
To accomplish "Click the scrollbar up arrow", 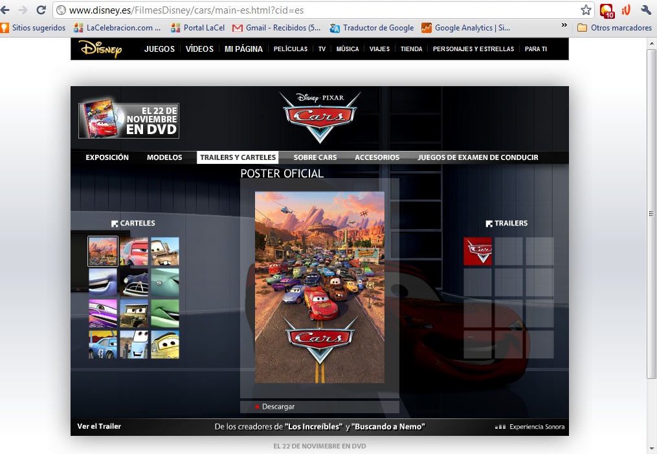I will click(652, 43).
